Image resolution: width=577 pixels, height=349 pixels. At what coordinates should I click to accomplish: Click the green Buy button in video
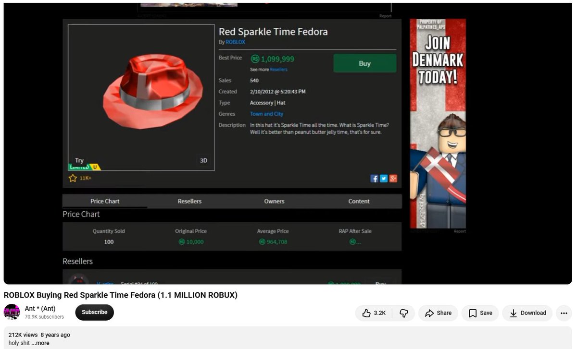pos(364,63)
